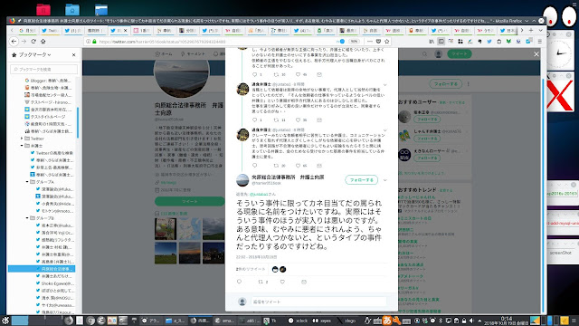Click the Twitter extension icon in toolbar
The image size is (579, 326).
[x=489, y=42]
